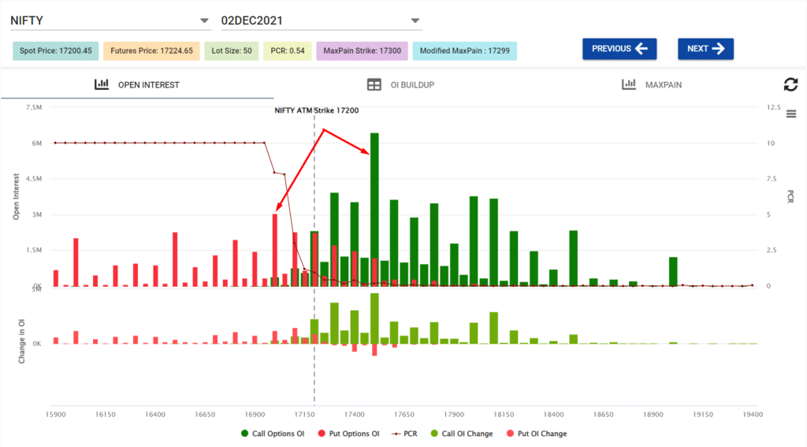The height and width of the screenshot is (447, 807).
Task: Click the MaxPain chart icon
Action: tap(628, 84)
